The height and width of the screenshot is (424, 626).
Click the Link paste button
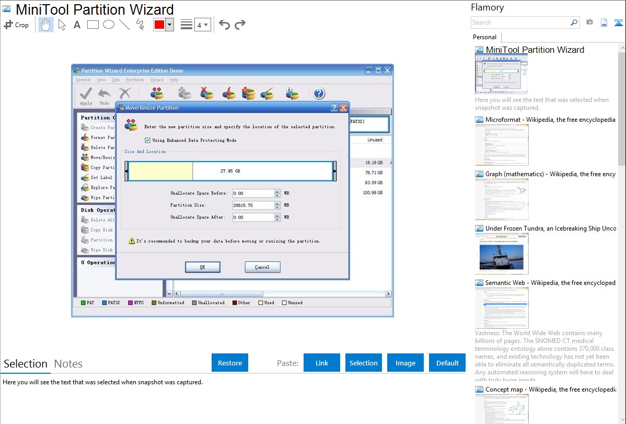[322, 363]
